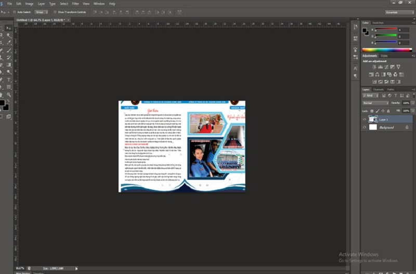The height and width of the screenshot is (274, 416).
Task: Click the green G color slider
Action: pyautogui.click(x=386, y=35)
